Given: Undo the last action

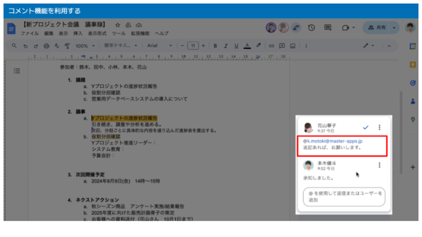Looking at the screenshot, I should (25, 46).
